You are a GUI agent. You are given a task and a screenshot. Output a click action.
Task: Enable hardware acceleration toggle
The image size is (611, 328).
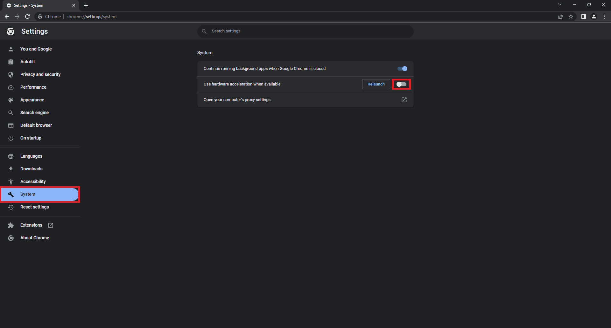(401, 84)
